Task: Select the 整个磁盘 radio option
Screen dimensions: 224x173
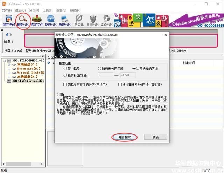Action: pyautogui.click(x=65, y=69)
